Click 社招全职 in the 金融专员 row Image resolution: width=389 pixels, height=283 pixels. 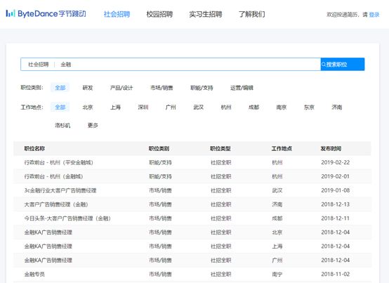pos(220,275)
